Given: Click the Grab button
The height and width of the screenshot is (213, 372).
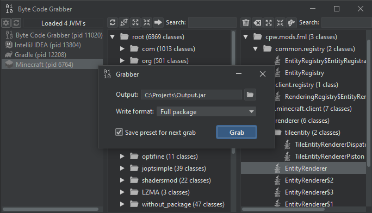Looking at the screenshot, I should 237,132.
